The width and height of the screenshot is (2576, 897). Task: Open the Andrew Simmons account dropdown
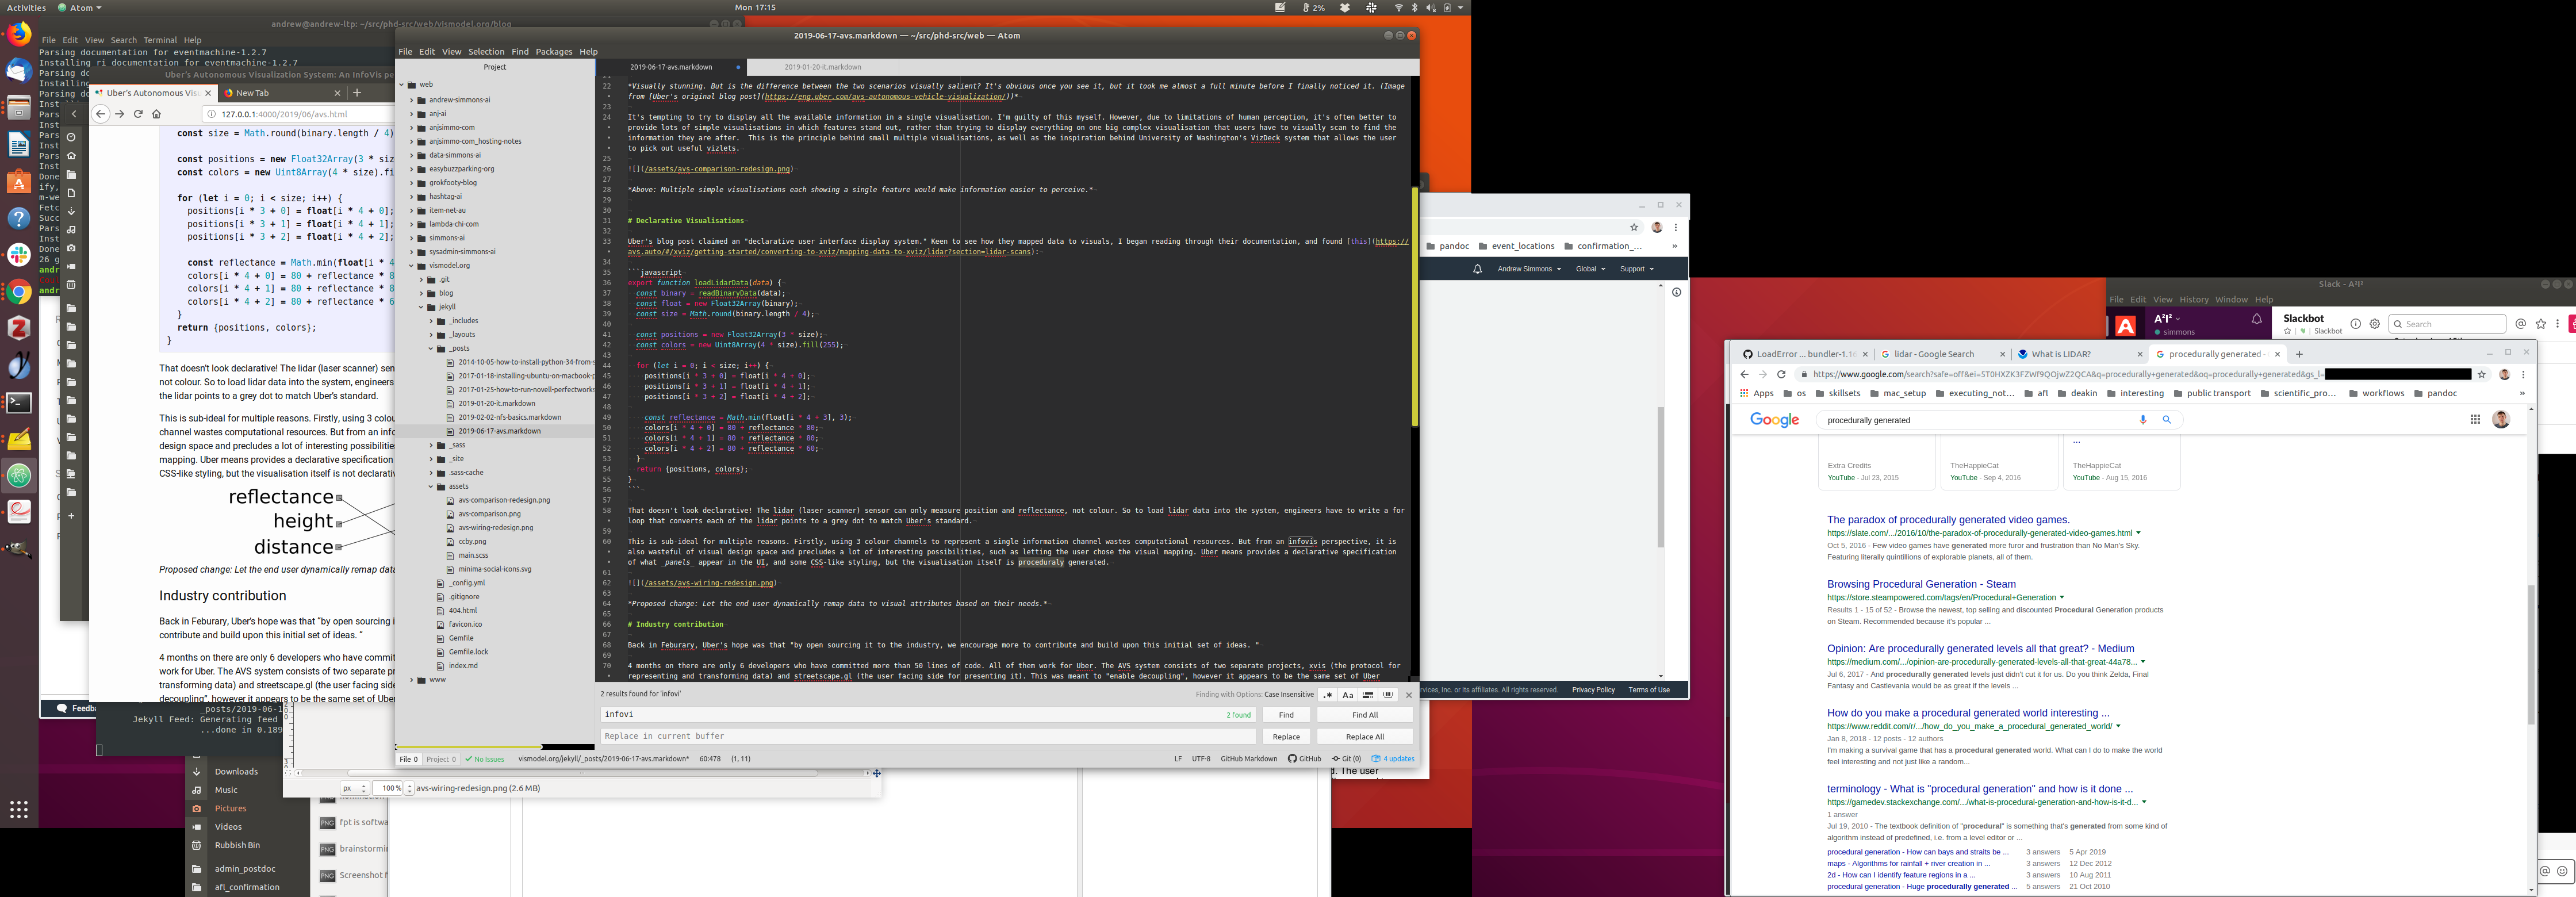(1528, 269)
